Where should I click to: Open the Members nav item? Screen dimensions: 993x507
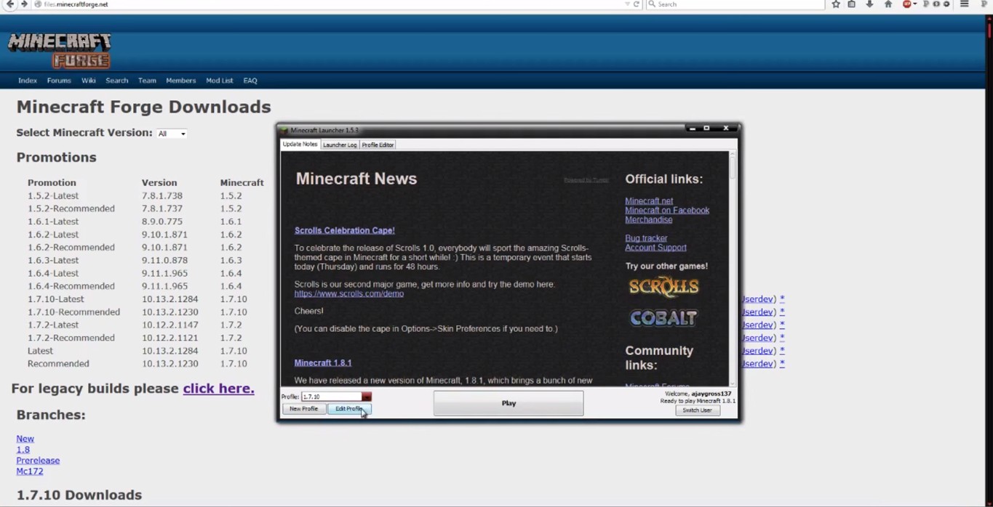pos(180,81)
